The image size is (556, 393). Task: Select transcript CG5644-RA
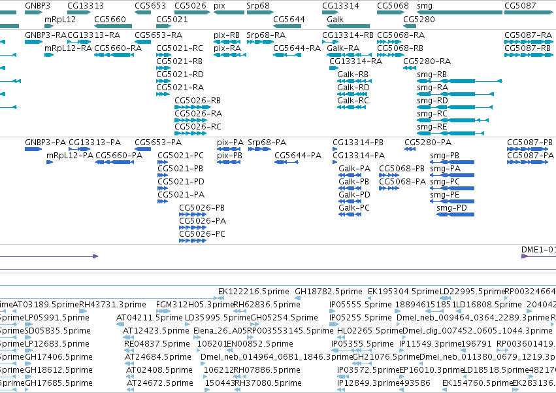click(297, 48)
